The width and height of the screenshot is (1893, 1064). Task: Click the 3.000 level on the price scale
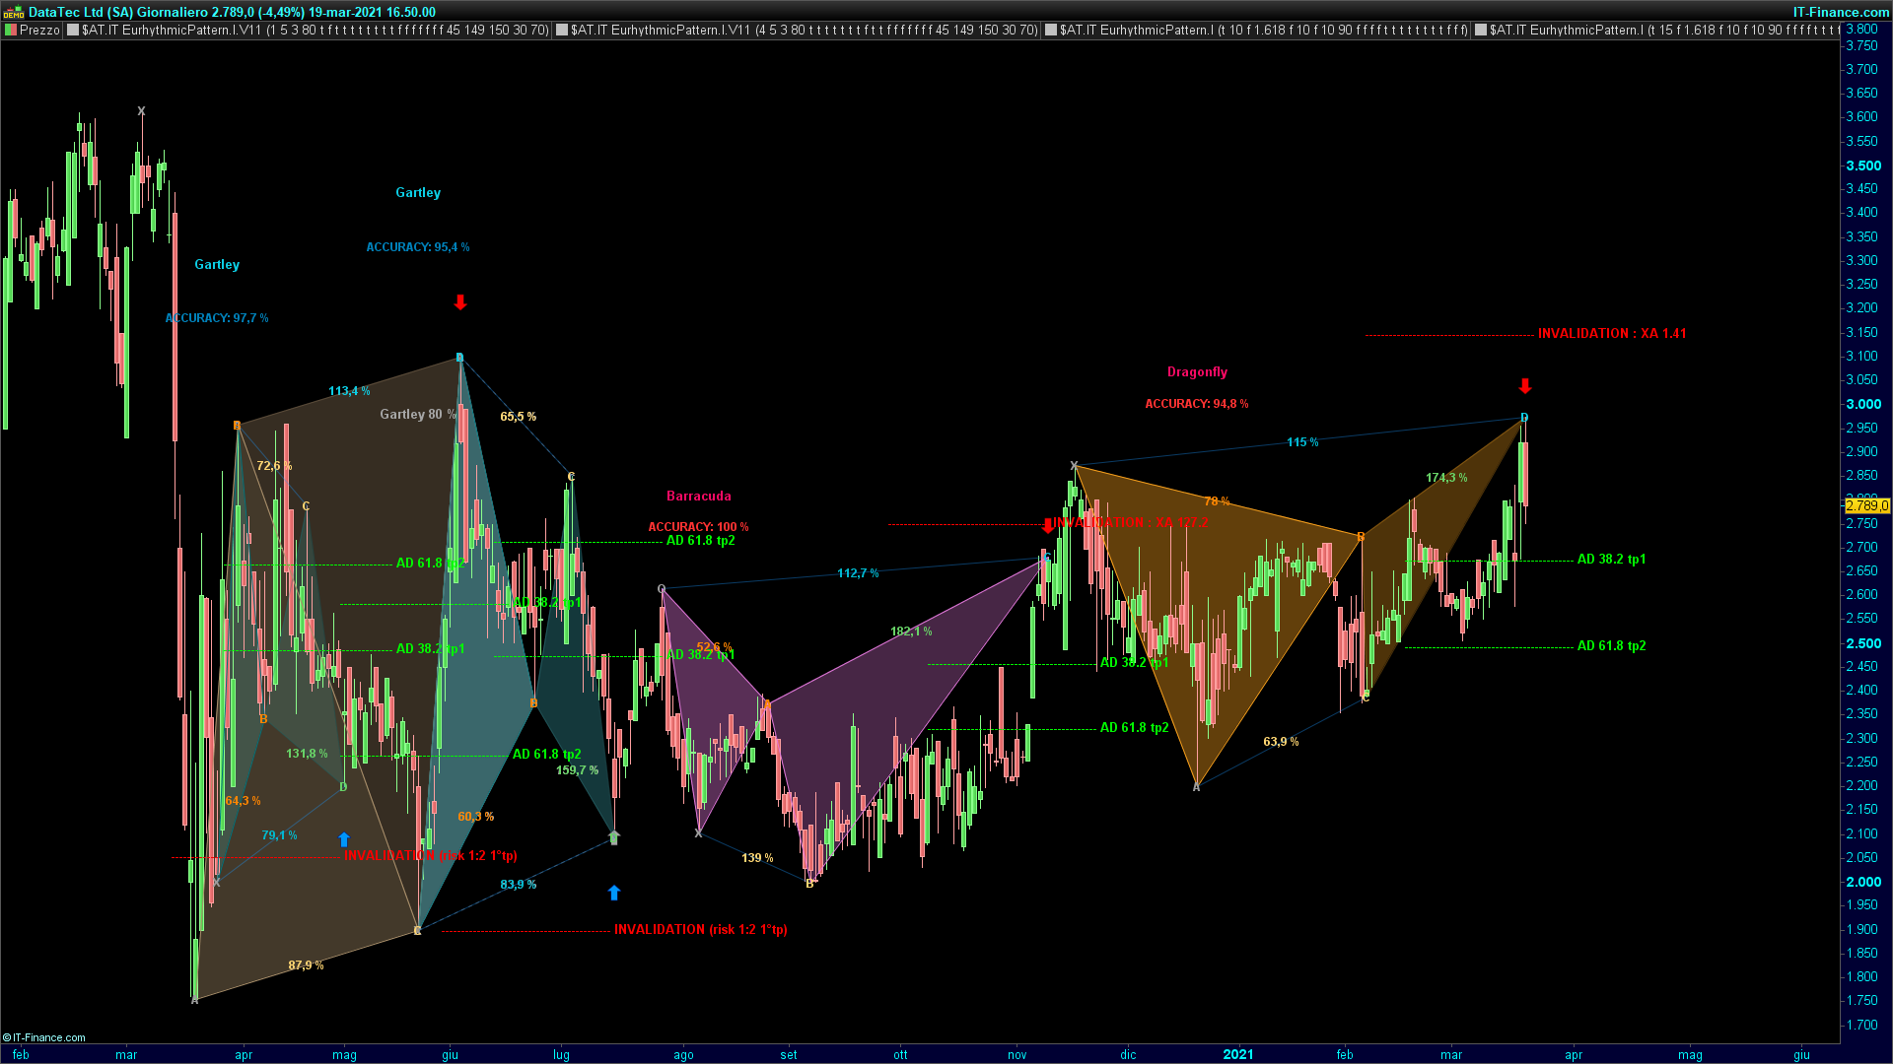point(1862,404)
